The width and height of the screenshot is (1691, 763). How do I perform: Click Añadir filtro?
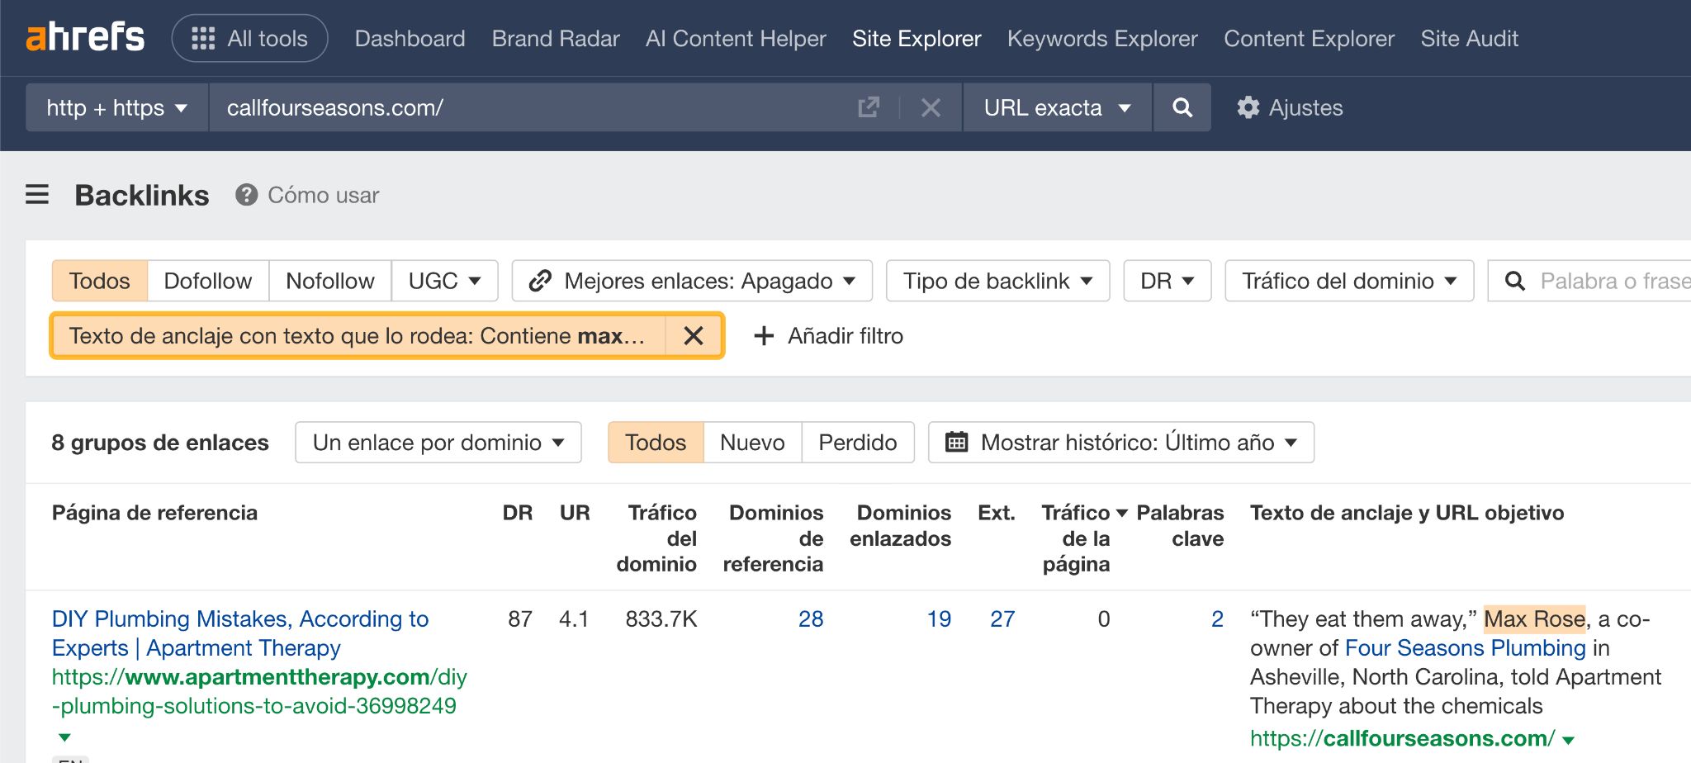(828, 336)
